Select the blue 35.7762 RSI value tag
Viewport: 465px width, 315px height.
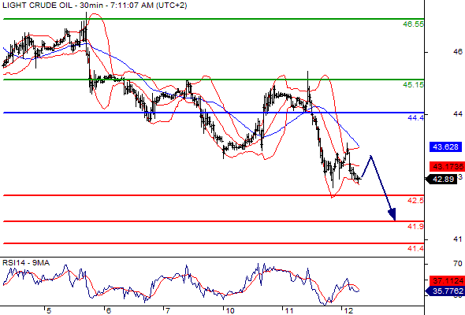pyautogui.click(x=445, y=291)
